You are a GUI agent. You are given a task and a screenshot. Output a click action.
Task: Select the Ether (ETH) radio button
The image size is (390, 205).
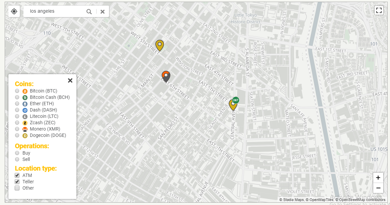coord(17,104)
